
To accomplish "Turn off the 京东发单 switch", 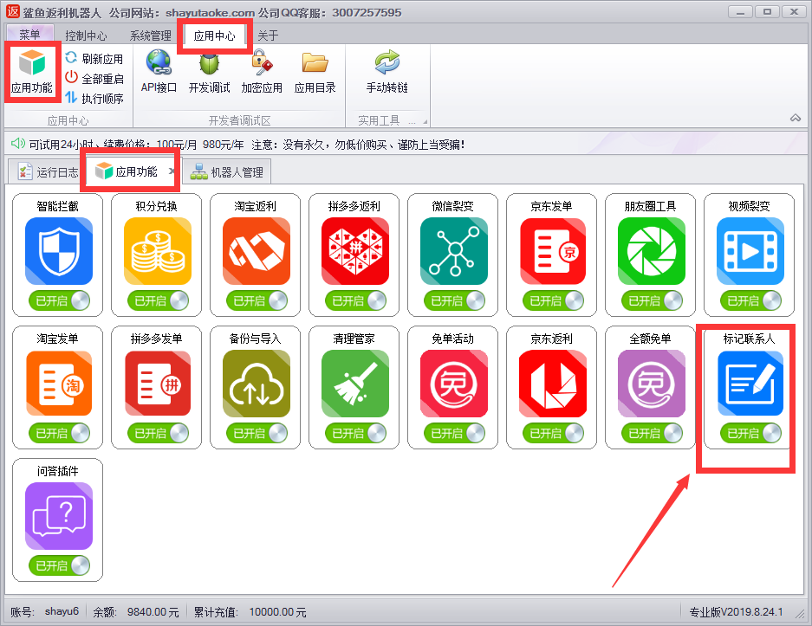I will pos(554,300).
